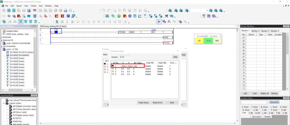290x125 pixels.
Task: Select the D: Word filter button
Action: tap(246, 110)
